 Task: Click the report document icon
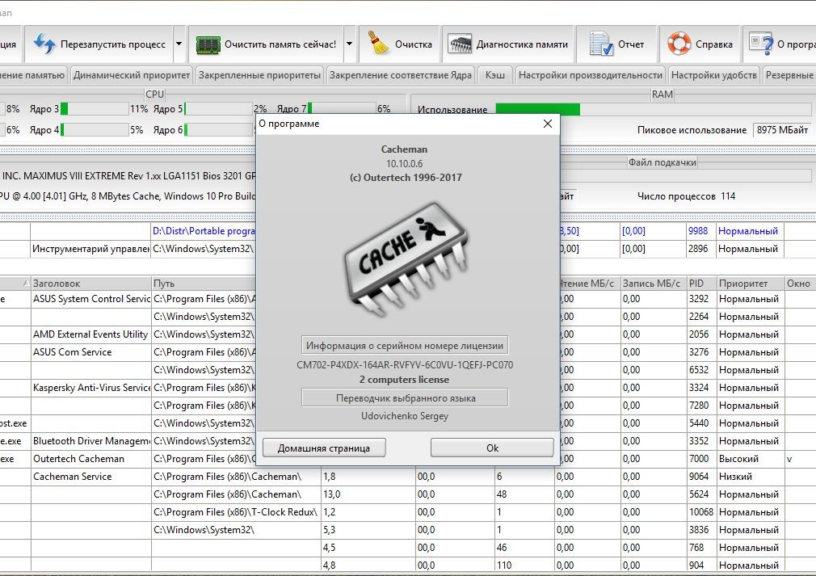tap(601, 44)
